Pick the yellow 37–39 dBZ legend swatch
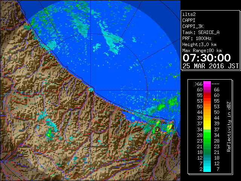 click(x=207, y=124)
